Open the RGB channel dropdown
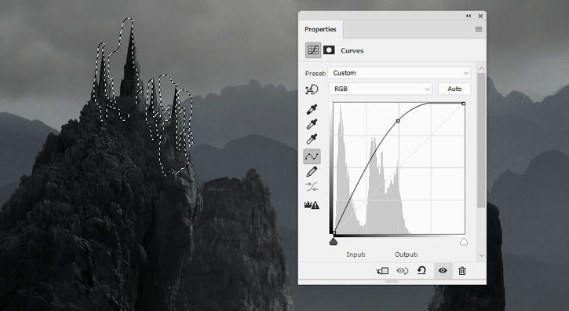The width and height of the screenshot is (569, 311). click(381, 89)
